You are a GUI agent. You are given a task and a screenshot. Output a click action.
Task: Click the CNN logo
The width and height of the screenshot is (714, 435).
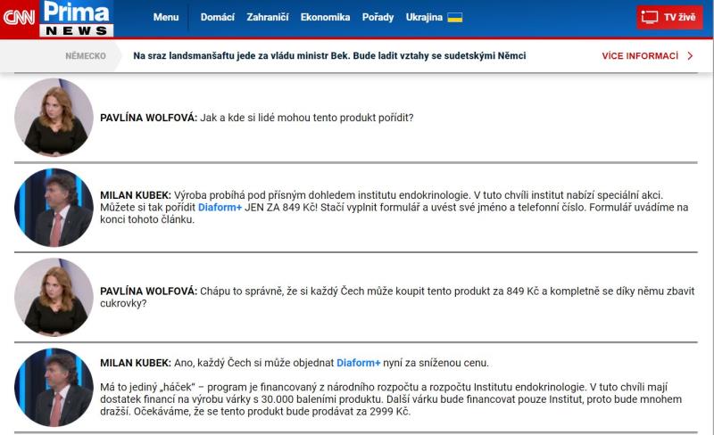(x=19, y=18)
